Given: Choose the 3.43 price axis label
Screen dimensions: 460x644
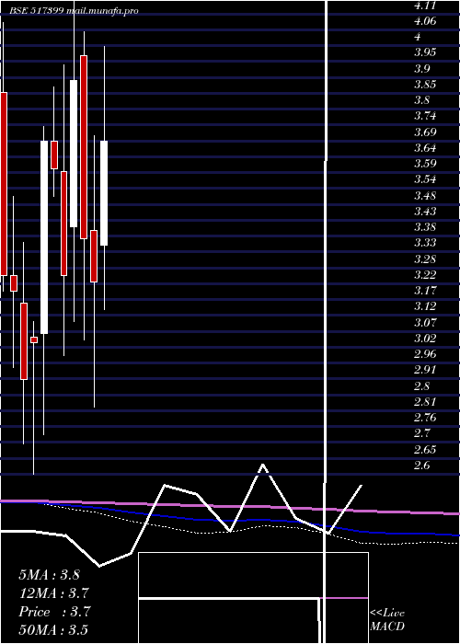Looking at the screenshot, I should 425,212.
